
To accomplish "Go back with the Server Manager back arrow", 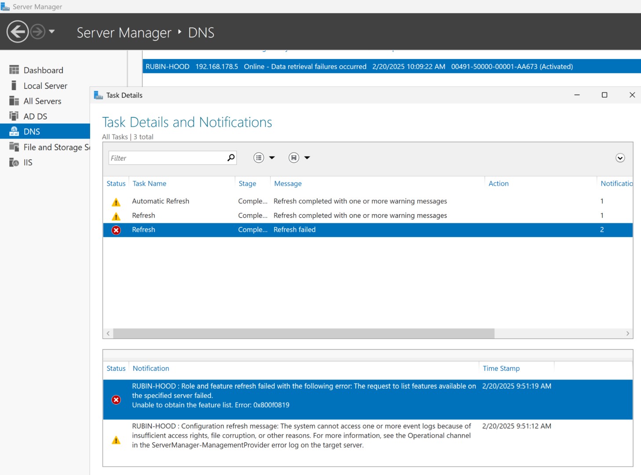I will (x=18, y=32).
